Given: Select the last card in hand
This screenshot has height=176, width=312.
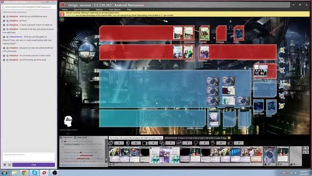Looking at the screenshot, I should [x=255, y=155].
